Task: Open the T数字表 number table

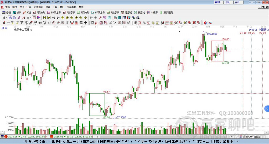Action: click(x=113, y=13)
